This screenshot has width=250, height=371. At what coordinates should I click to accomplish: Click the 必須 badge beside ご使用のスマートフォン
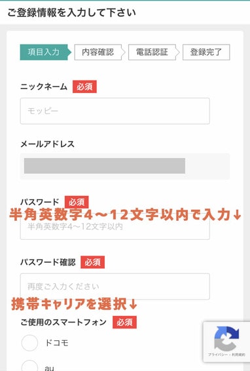pyautogui.click(x=124, y=322)
